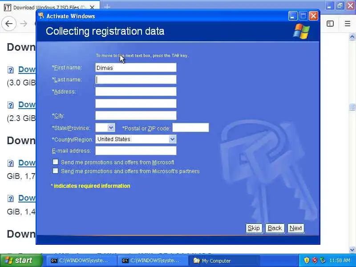Close the Activate Windows dialog

pyautogui.click(x=313, y=16)
